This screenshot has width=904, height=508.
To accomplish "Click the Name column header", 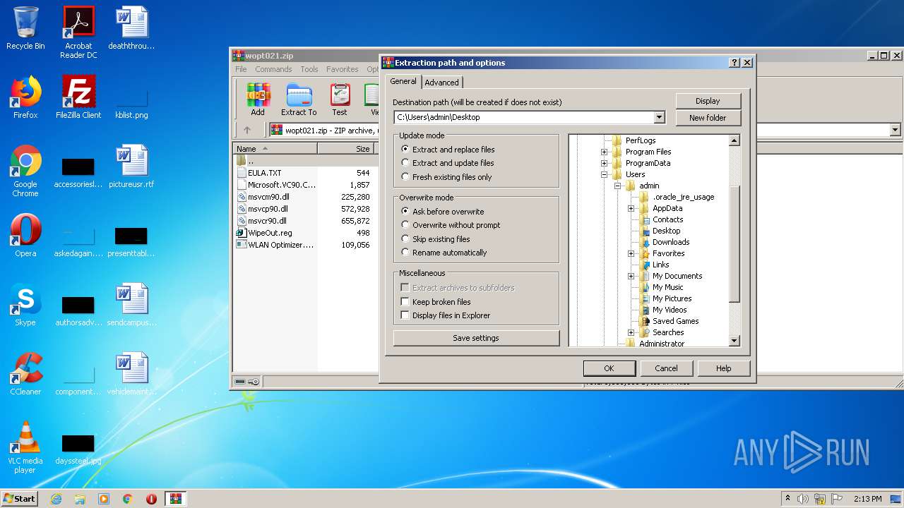I will tap(275, 149).
